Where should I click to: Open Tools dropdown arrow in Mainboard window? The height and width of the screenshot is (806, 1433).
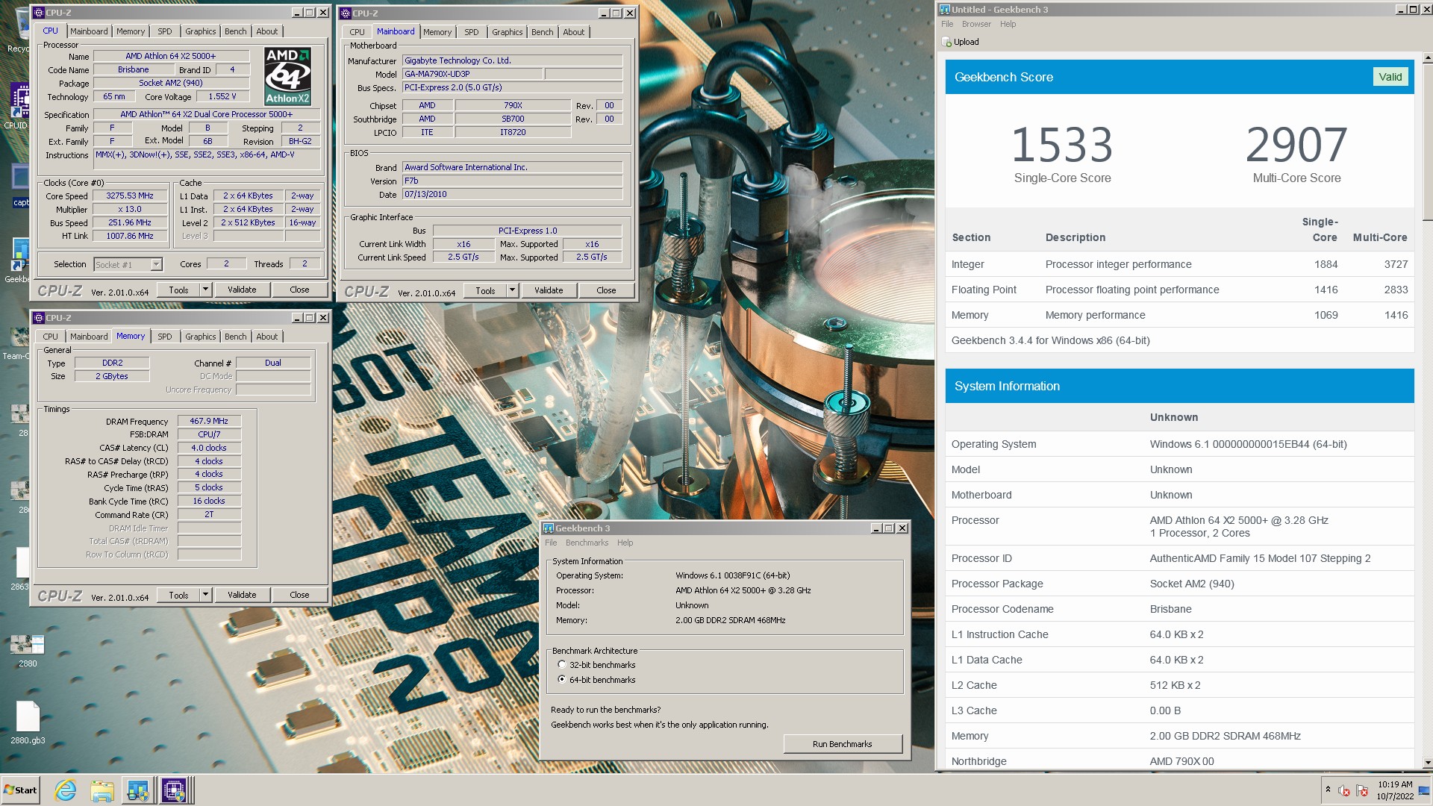coord(513,290)
